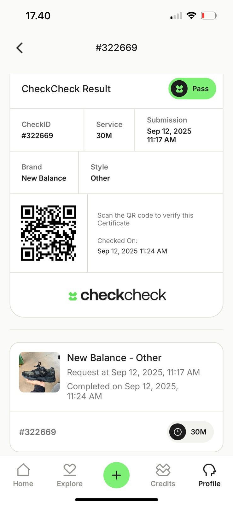Select the CheckID #322669 cell
Viewport: 233px width, 506px height.
point(47,130)
